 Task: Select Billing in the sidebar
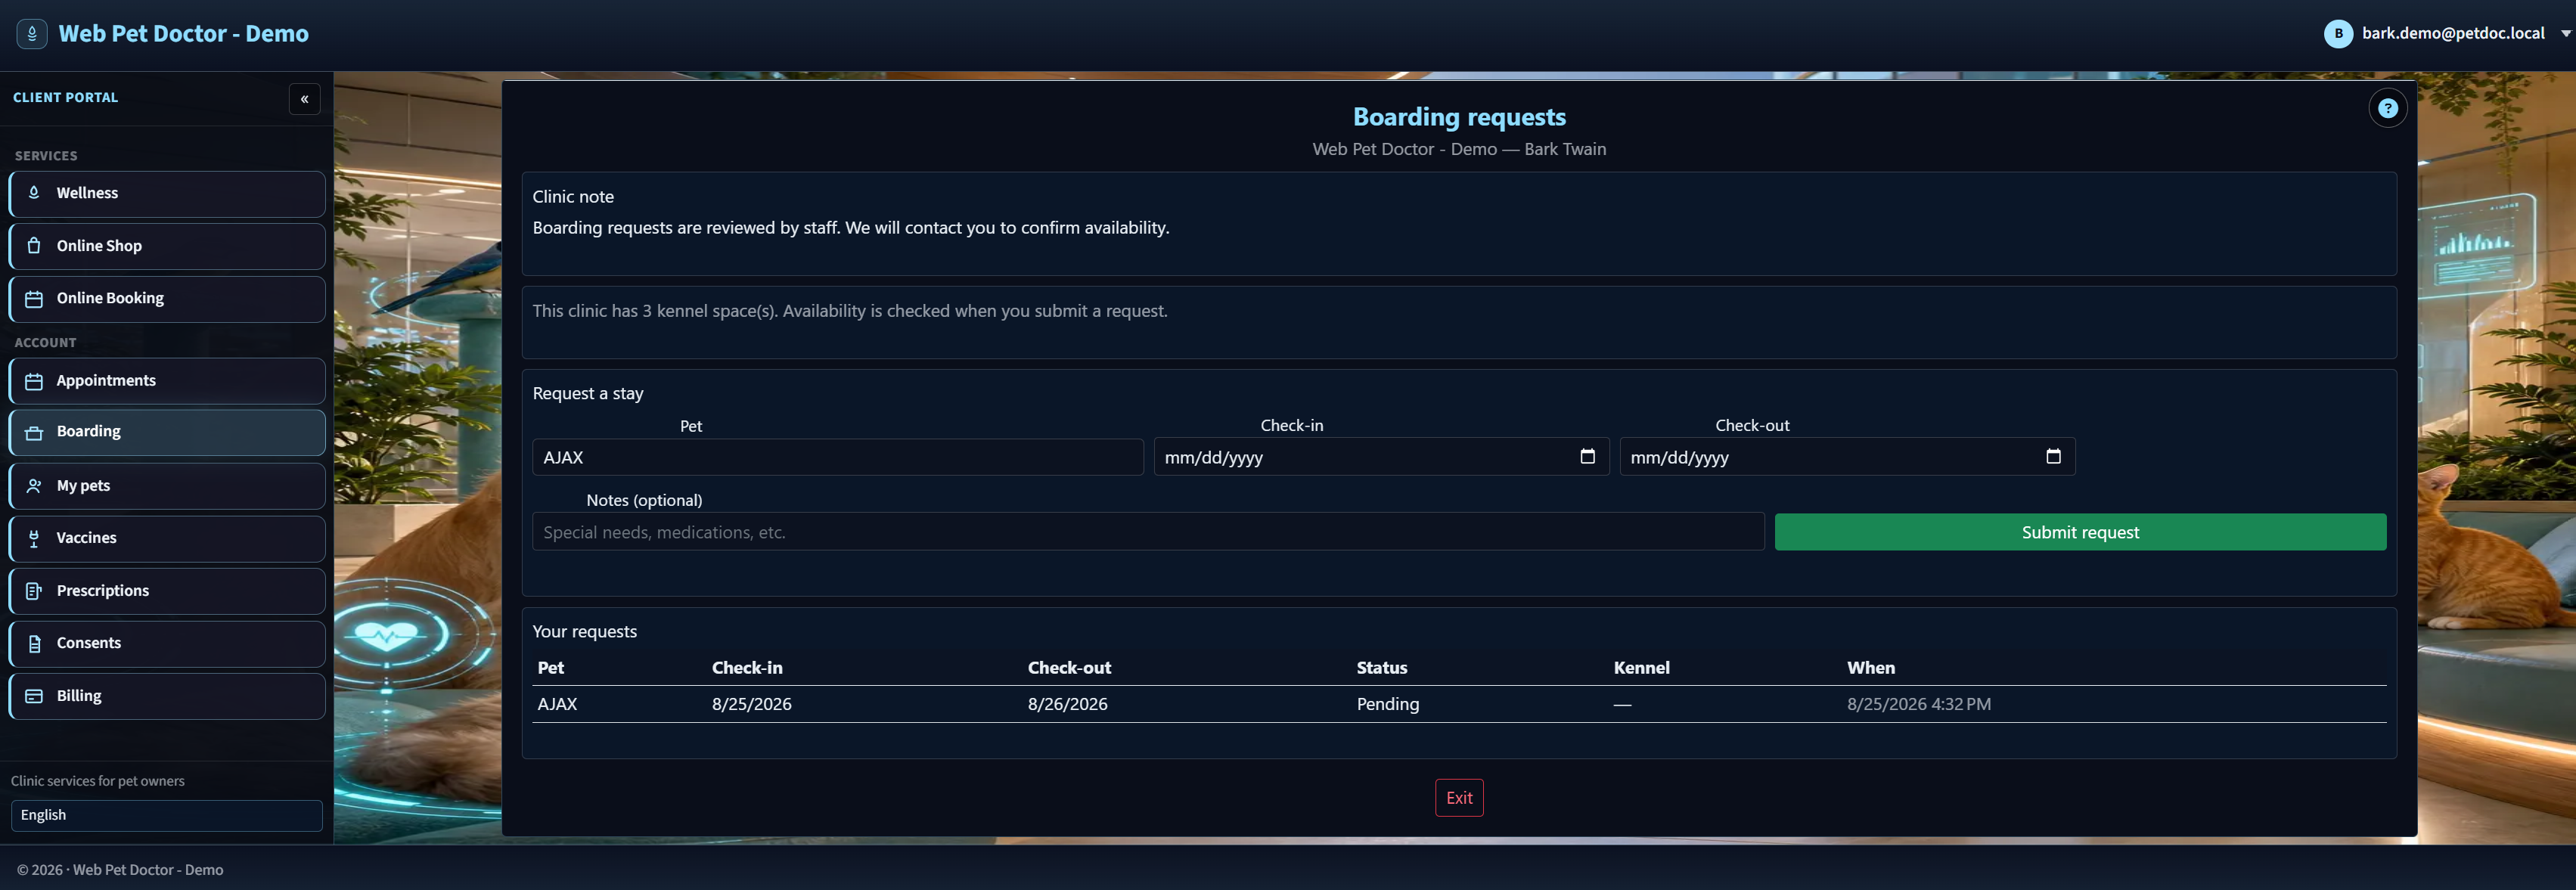167,696
